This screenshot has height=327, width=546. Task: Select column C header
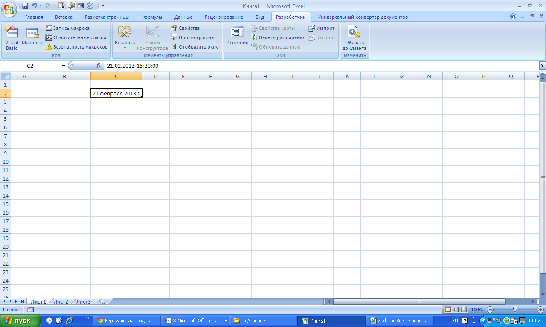click(116, 76)
